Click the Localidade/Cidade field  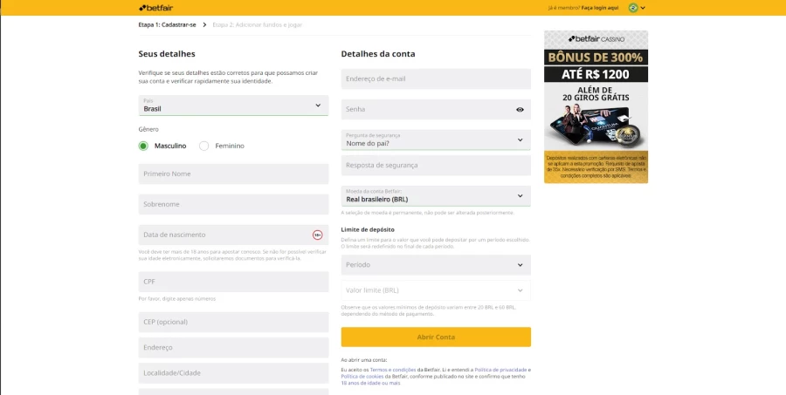(x=233, y=373)
